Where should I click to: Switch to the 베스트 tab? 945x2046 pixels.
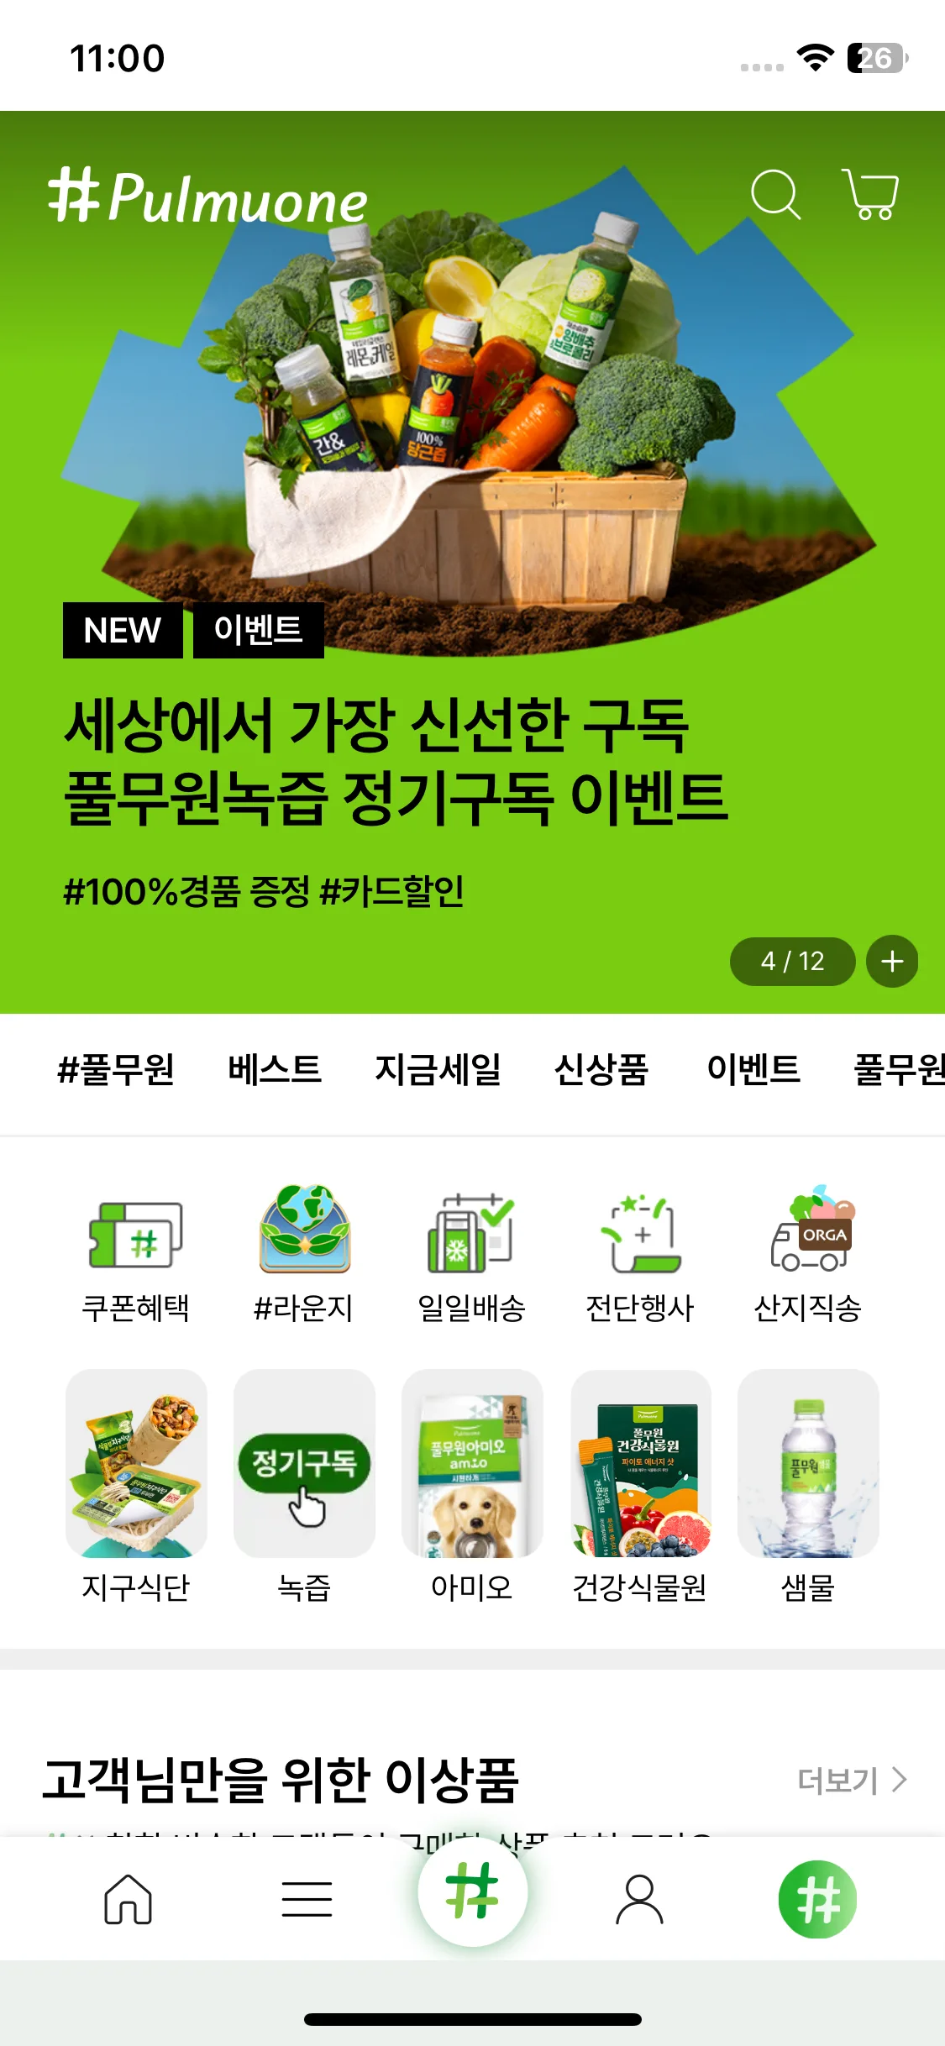pyautogui.click(x=275, y=1069)
